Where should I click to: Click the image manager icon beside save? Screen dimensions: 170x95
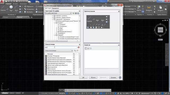point(78,13)
